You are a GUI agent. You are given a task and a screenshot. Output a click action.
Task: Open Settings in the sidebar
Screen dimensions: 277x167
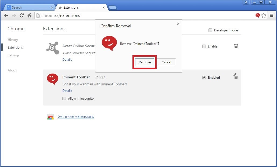tap(13, 55)
